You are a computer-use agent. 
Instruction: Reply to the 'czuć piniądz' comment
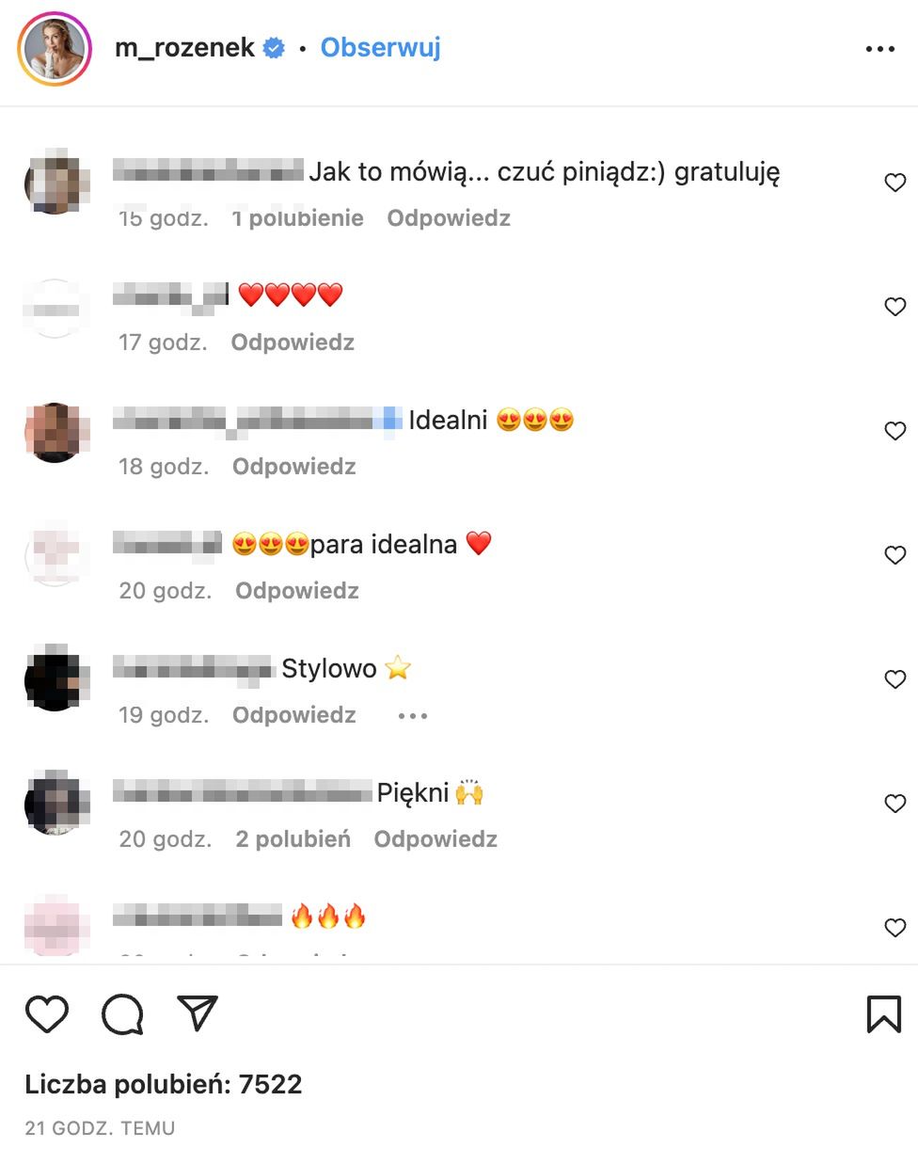pyautogui.click(x=449, y=218)
